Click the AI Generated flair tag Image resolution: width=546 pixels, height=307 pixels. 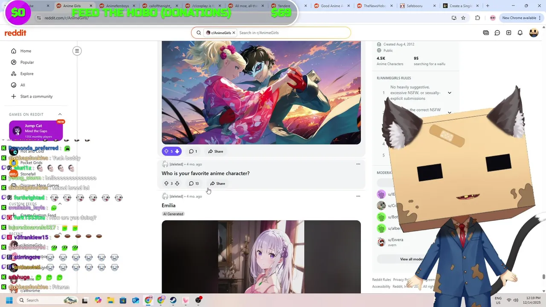coord(173,214)
